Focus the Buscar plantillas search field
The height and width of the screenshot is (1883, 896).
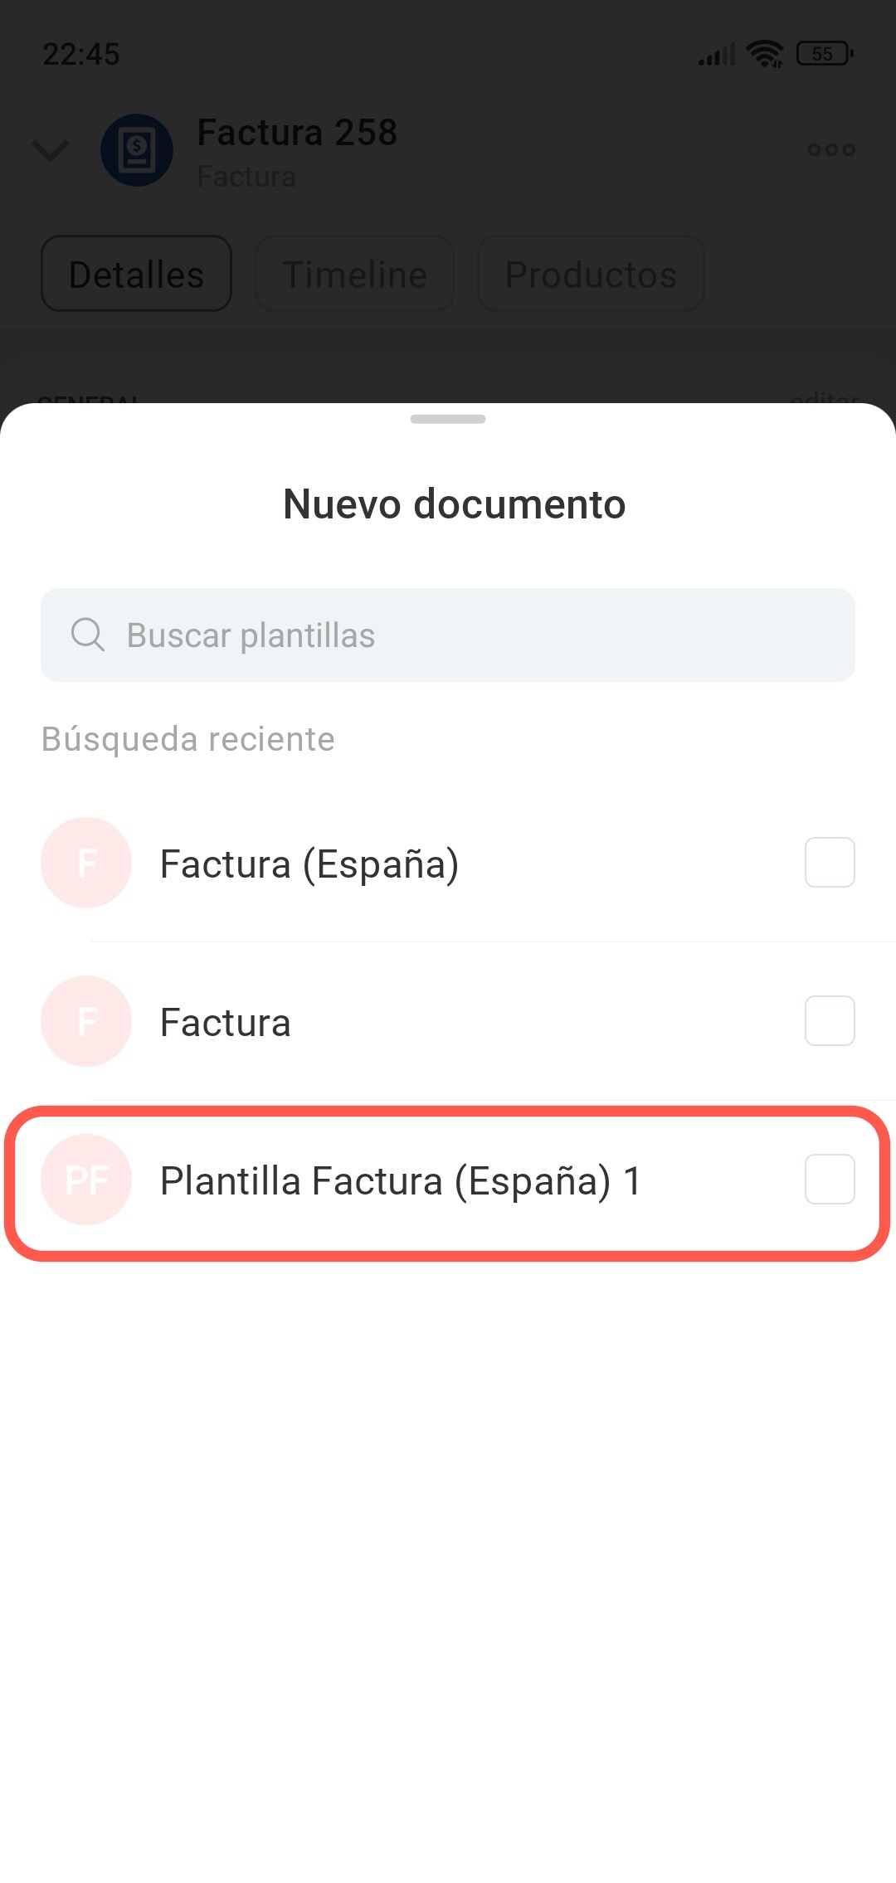pyautogui.click(x=481, y=635)
